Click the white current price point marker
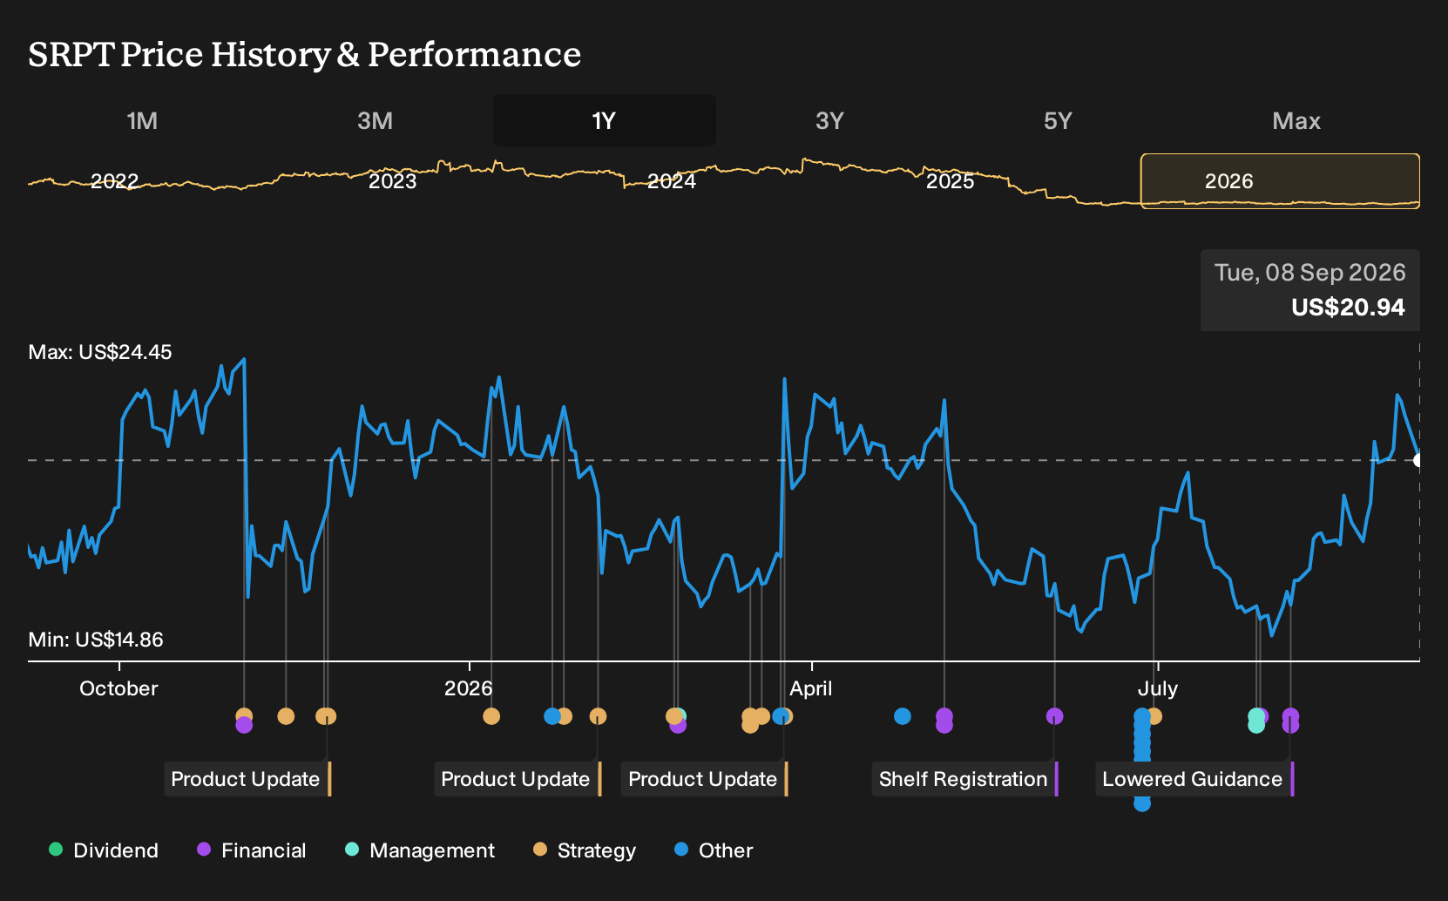The height and width of the screenshot is (901, 1448). click(x=1418, y=460)
